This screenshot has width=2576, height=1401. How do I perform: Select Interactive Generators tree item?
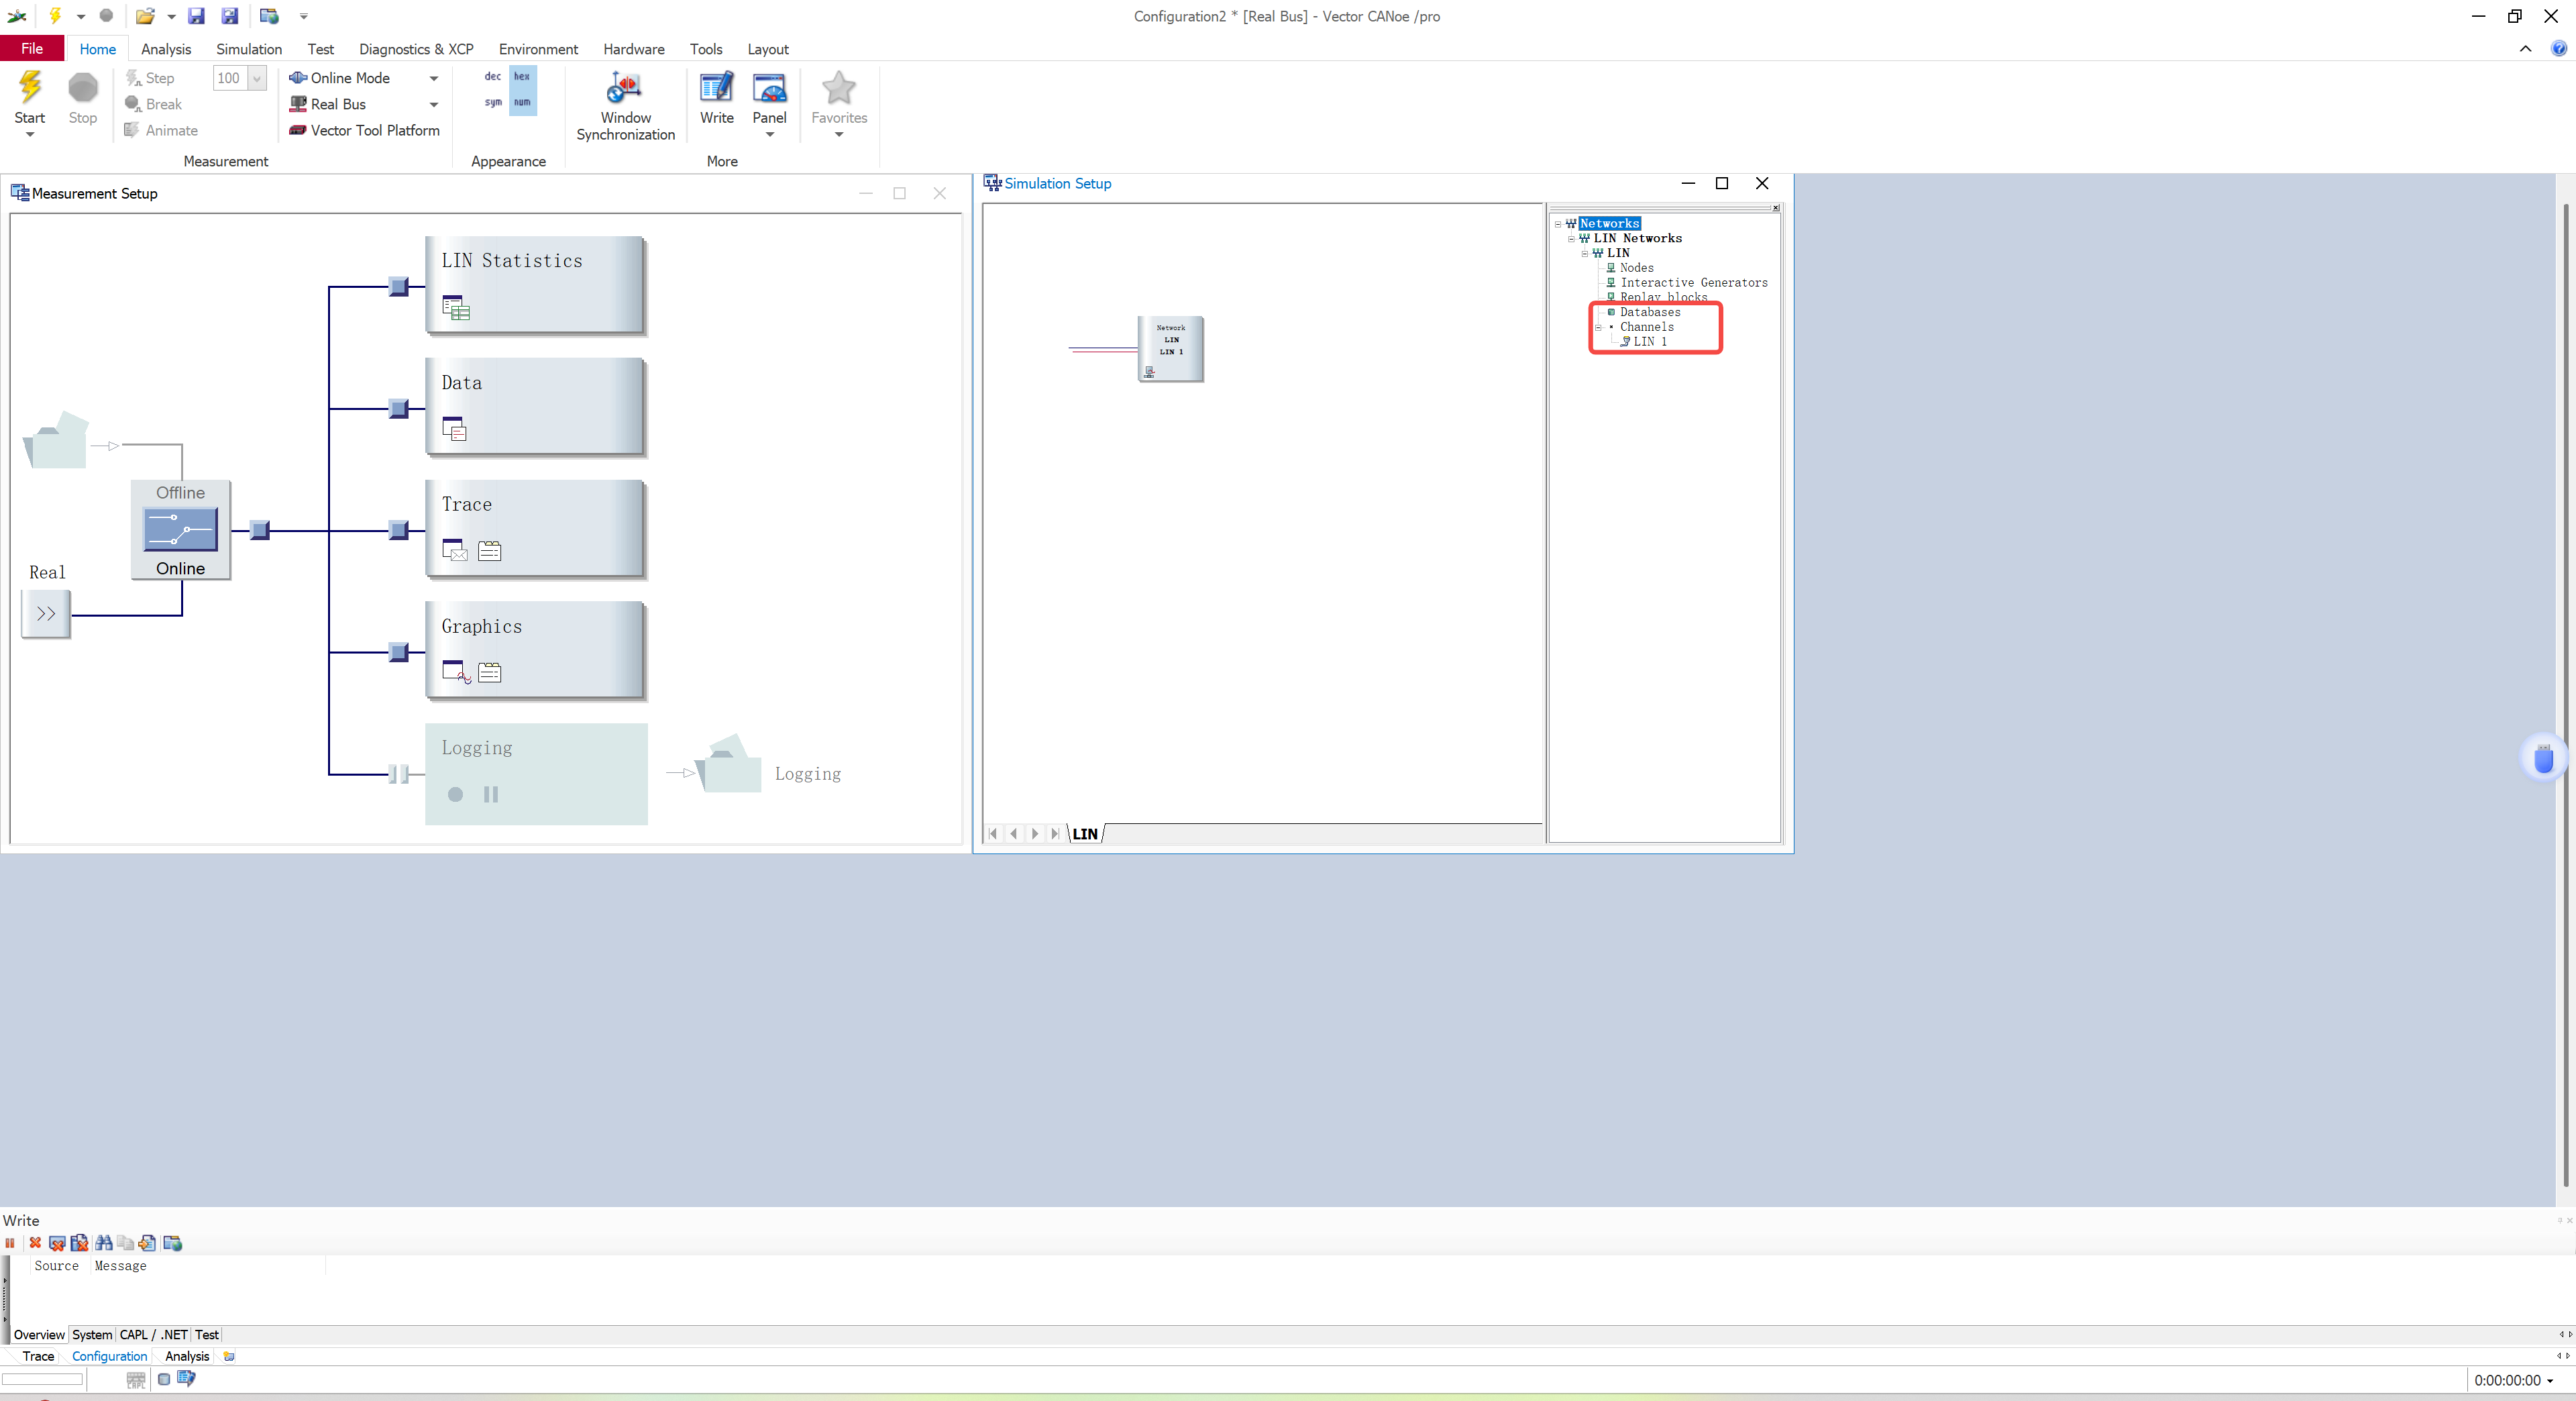click(1693, 282)
